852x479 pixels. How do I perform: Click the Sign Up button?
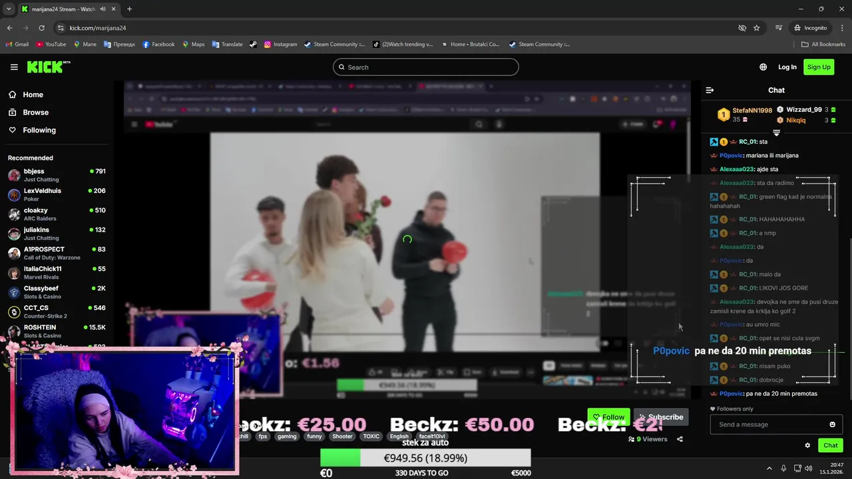coord(819,67)
